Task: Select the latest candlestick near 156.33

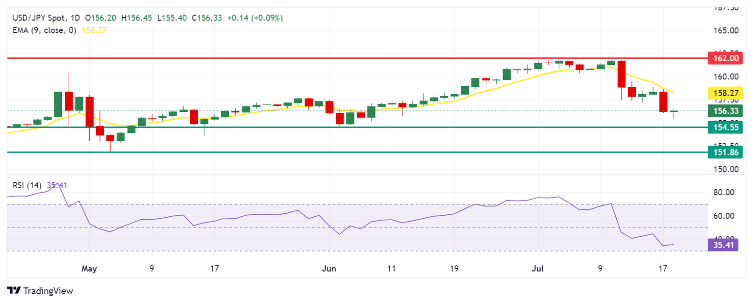Action: tap(674, 113)
